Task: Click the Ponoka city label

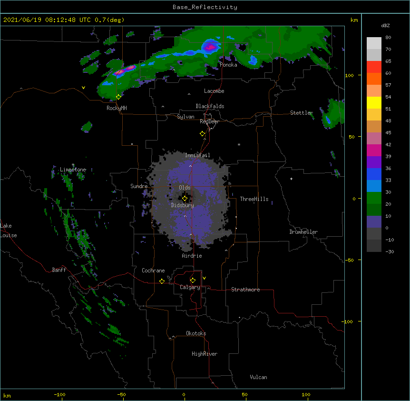Action: click(x=228, y=65)
